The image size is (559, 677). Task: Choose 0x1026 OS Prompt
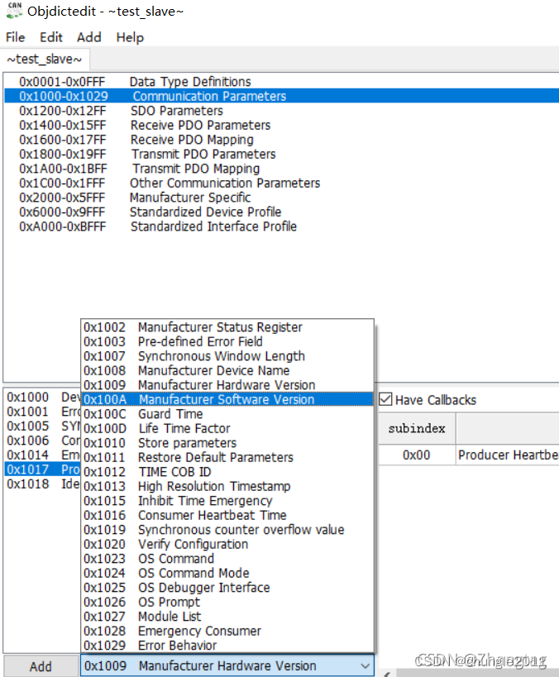[227, 602]
